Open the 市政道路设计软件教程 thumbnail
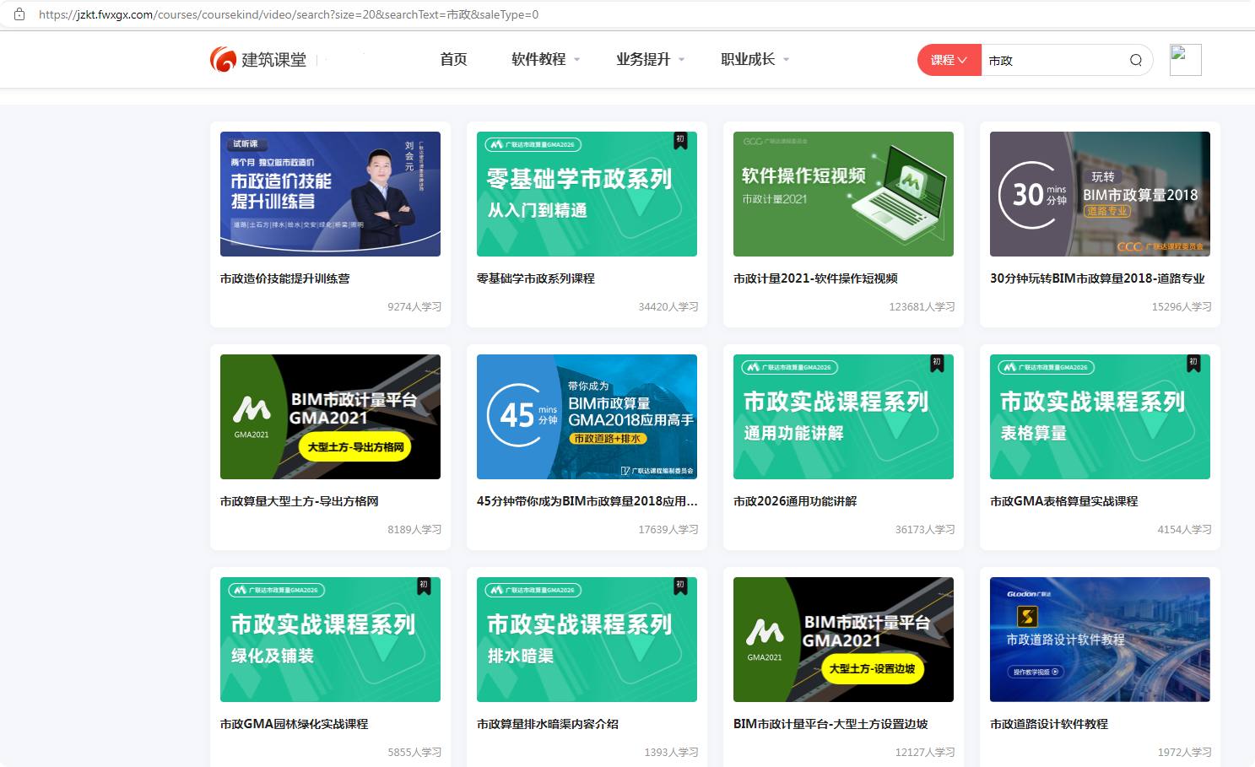The height and width of the screenshot is (767, 1255). click(x=1100, y=640)
